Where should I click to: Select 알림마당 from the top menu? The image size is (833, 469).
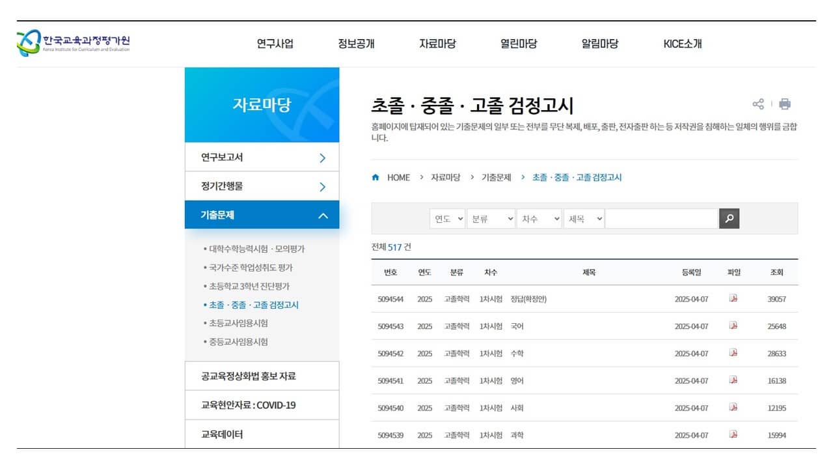coord(599,43)
